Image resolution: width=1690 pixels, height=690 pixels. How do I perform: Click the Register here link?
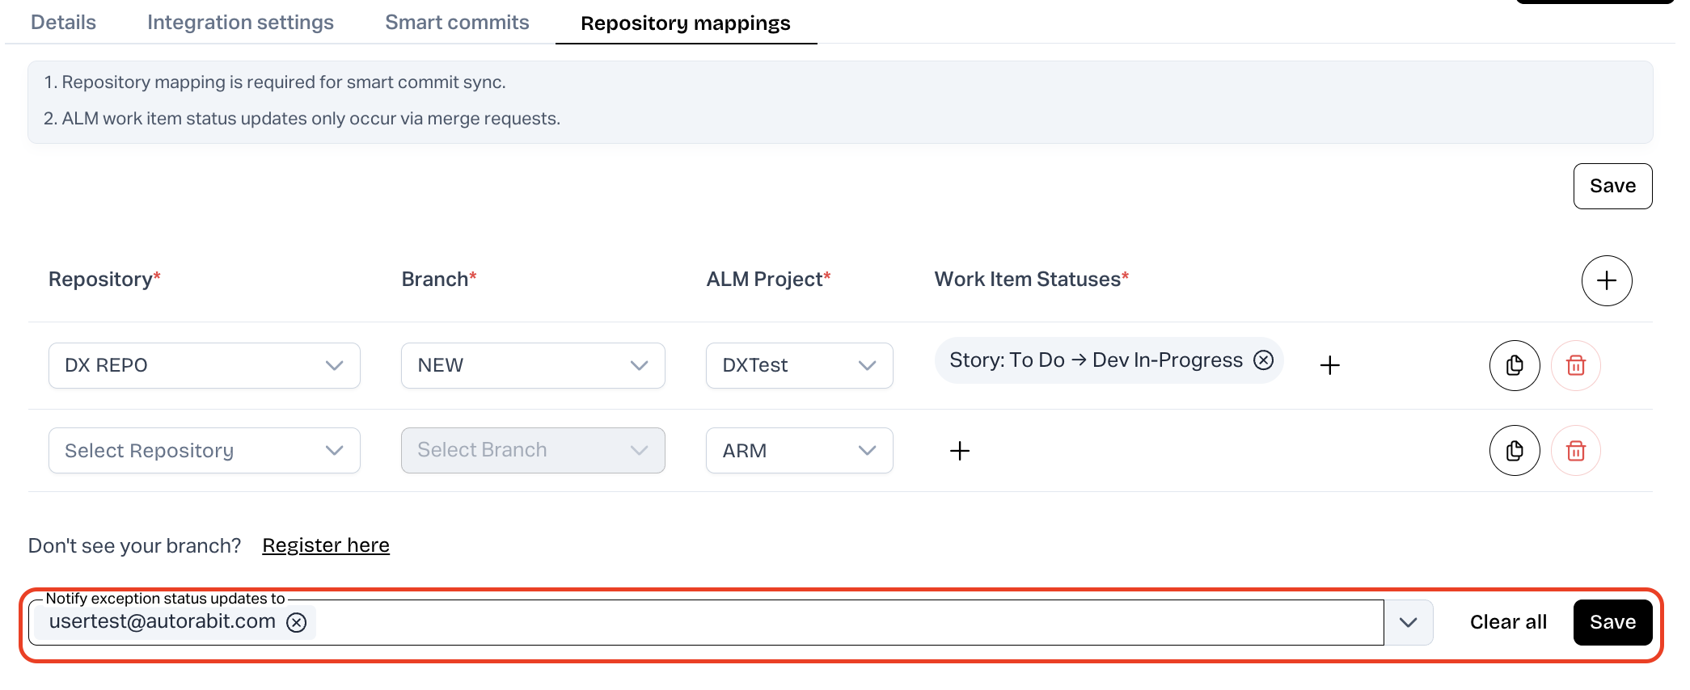[326, 545]
